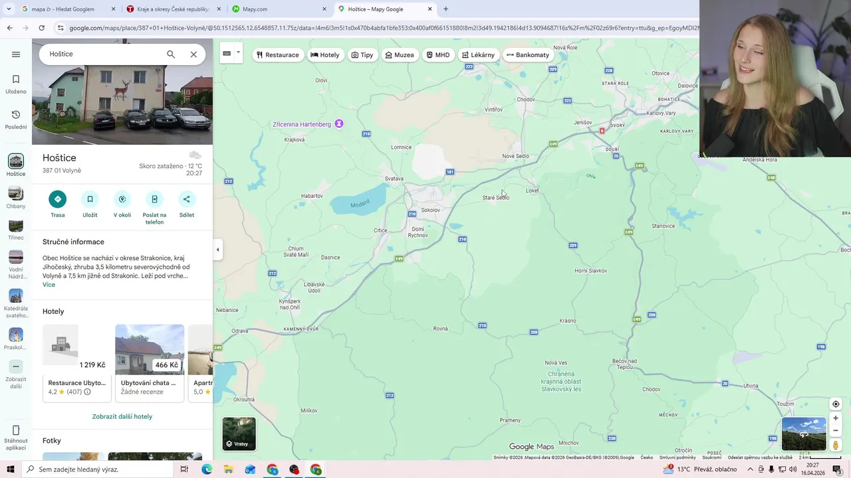Screen dimensions: 851x478
Task: Zoom in the map with plus
Action: 836,418
